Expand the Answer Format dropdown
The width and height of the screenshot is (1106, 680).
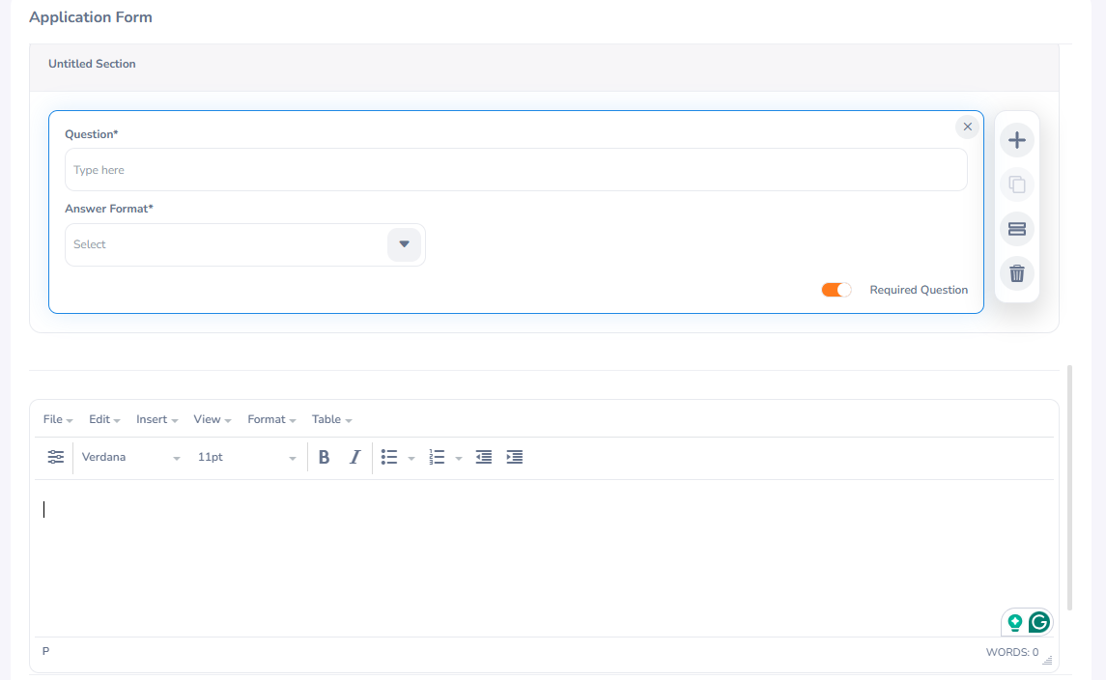point(404,244)
